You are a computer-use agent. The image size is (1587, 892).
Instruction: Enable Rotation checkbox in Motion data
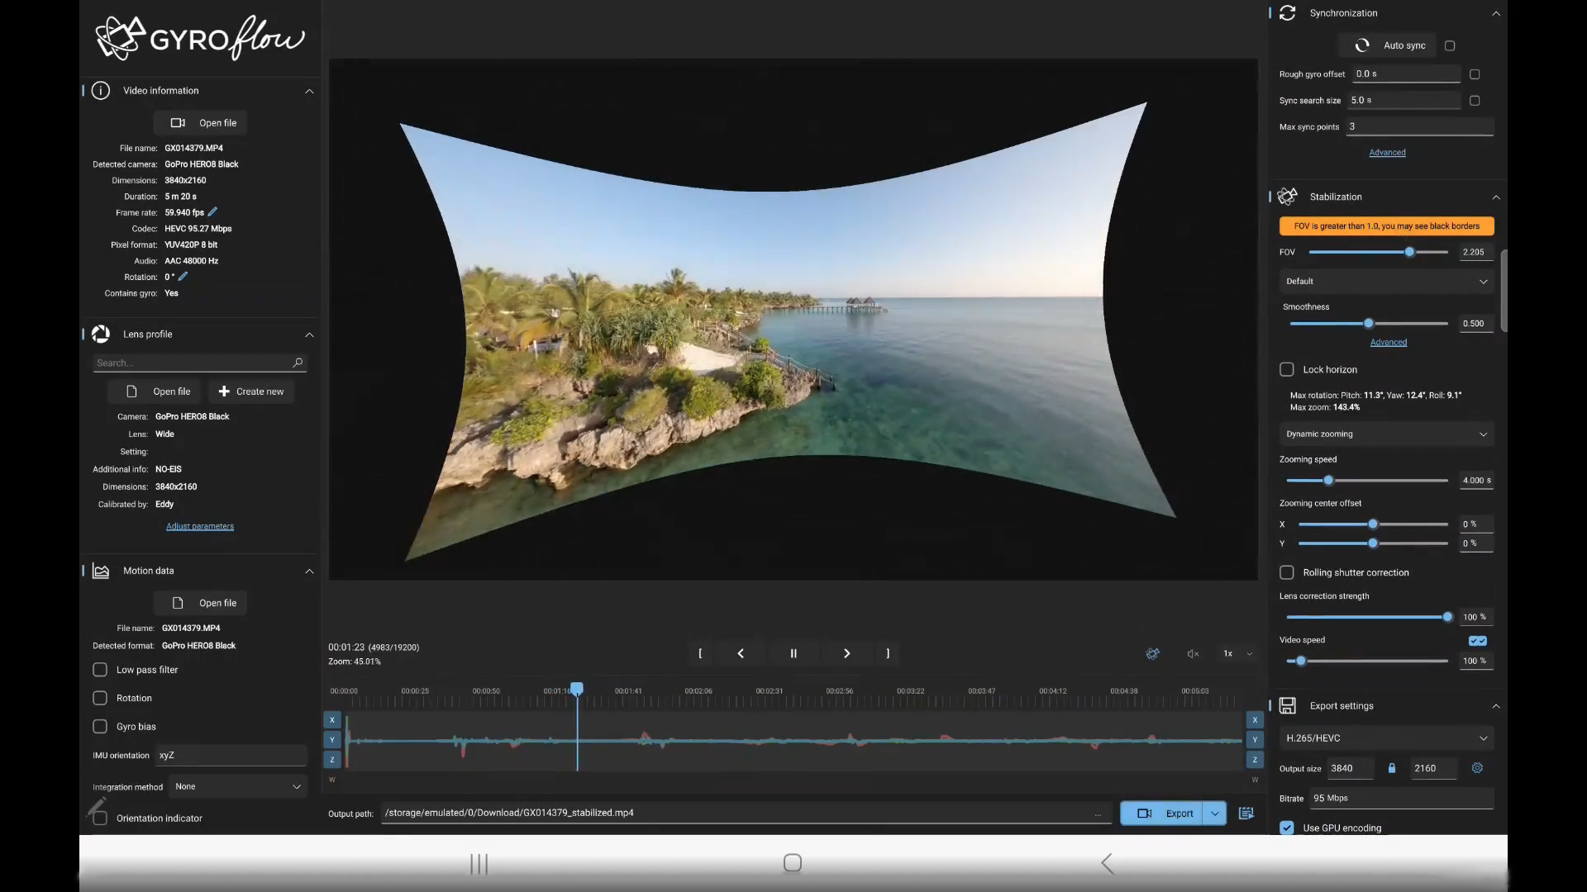pos(100,698)
